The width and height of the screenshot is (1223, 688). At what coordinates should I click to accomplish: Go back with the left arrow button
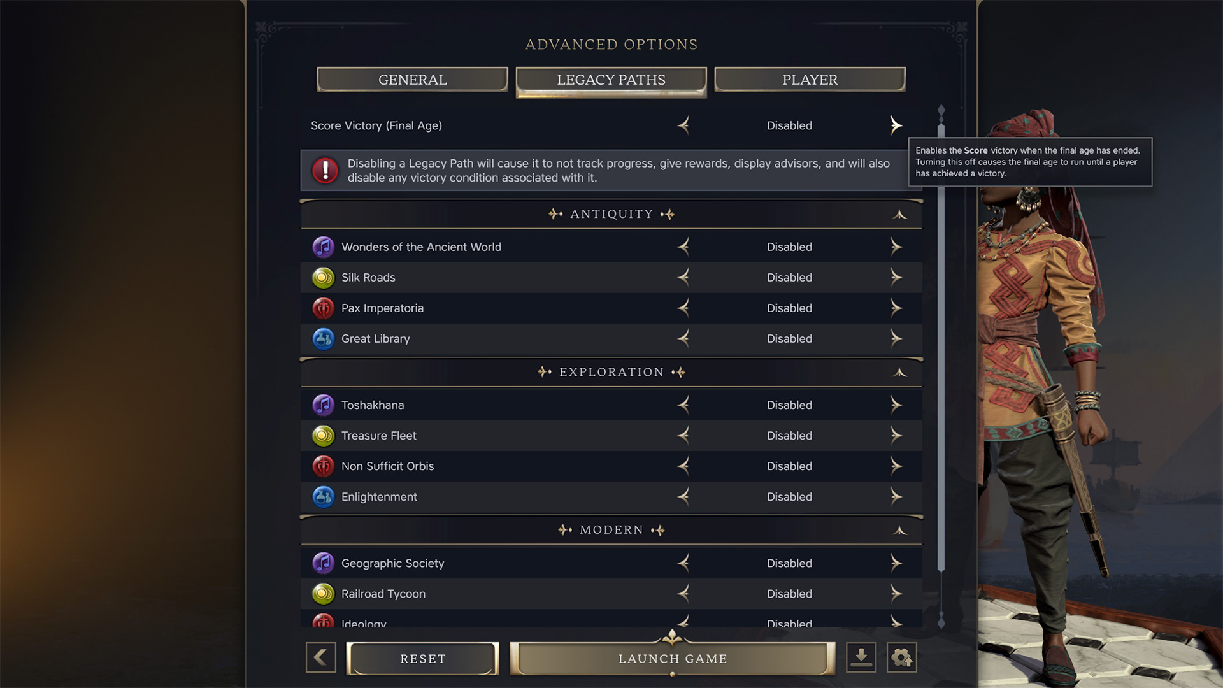pos(320,657)
